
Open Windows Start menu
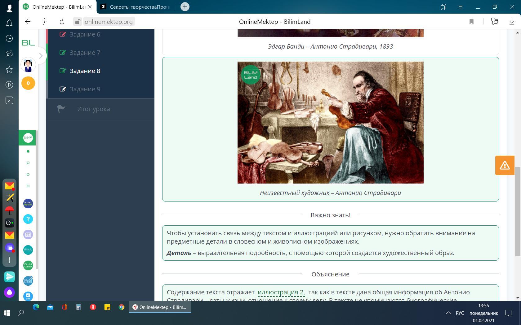click(7, 313)
